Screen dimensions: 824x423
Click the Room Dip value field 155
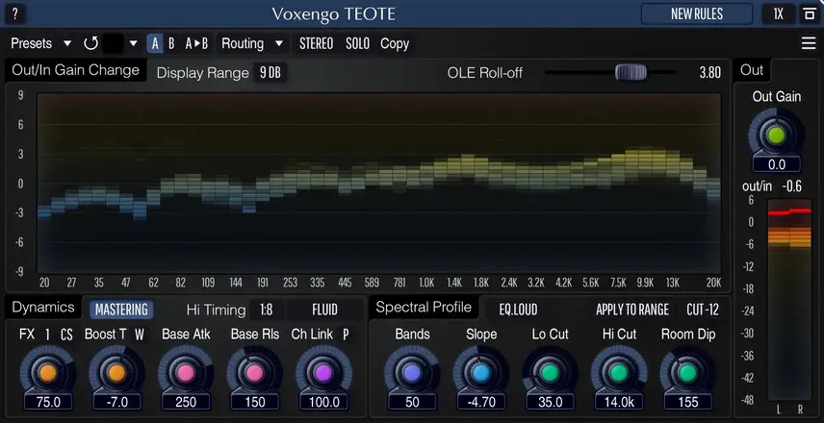coord(688,403)
